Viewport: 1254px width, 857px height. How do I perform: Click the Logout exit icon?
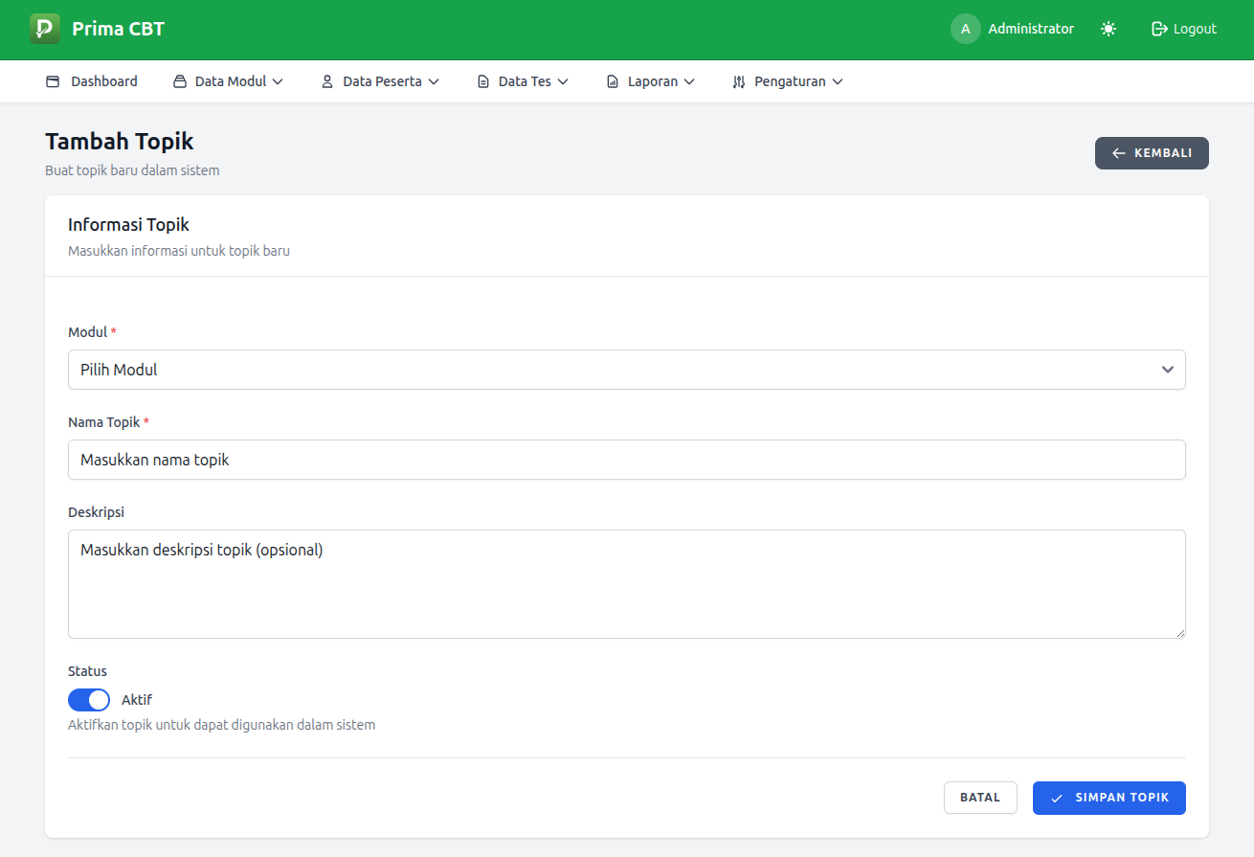point(1159,29)
